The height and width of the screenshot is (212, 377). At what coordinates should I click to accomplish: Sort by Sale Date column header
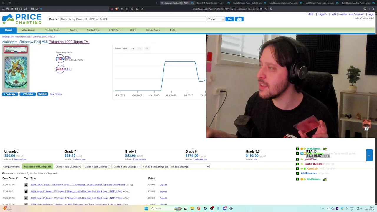coord(10,178)
